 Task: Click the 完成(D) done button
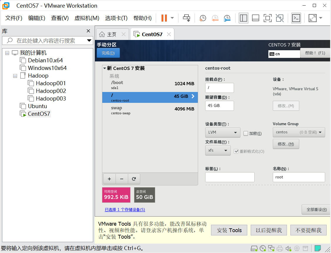point(108,53)
